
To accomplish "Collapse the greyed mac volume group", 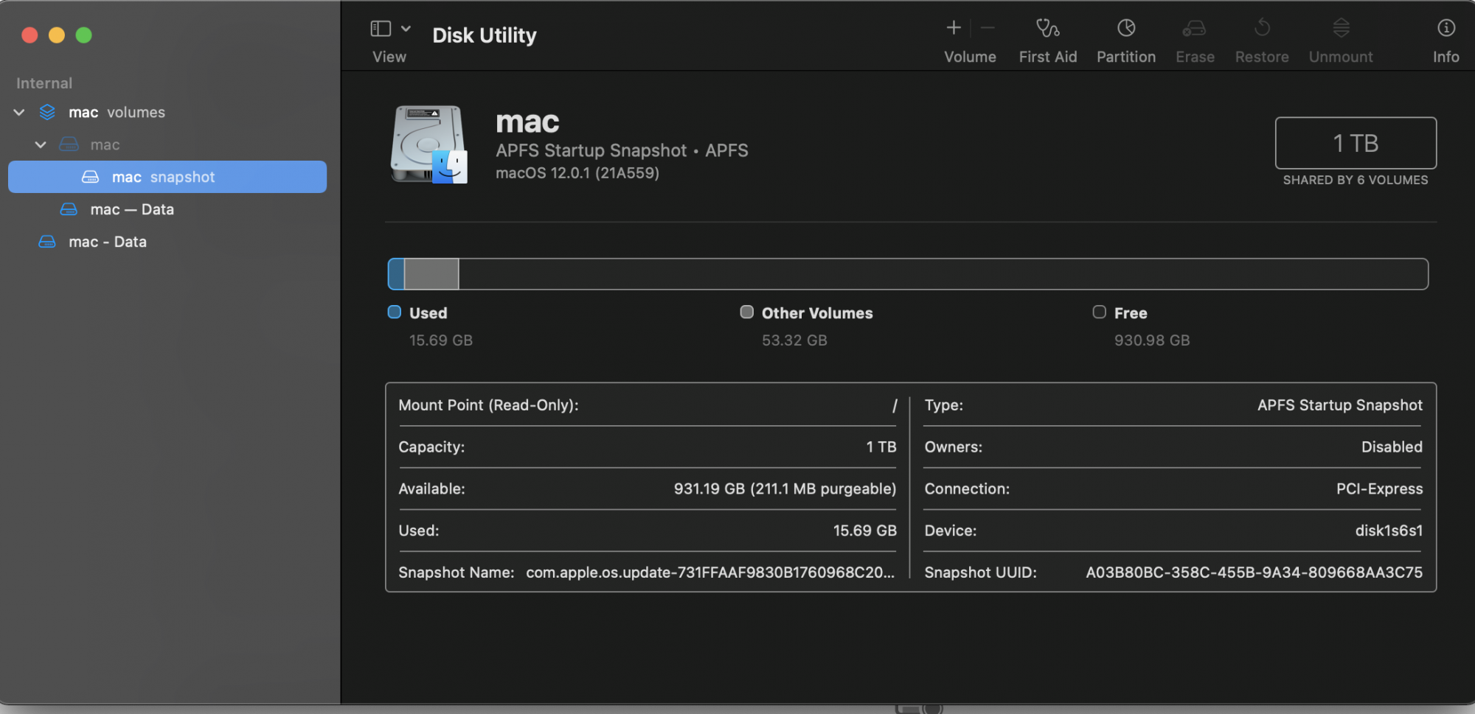I will coord(41,144).
